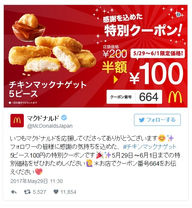The image size is (192, 208).
Task: Open the マクドナルド account name
Action: tap(43, 118)
